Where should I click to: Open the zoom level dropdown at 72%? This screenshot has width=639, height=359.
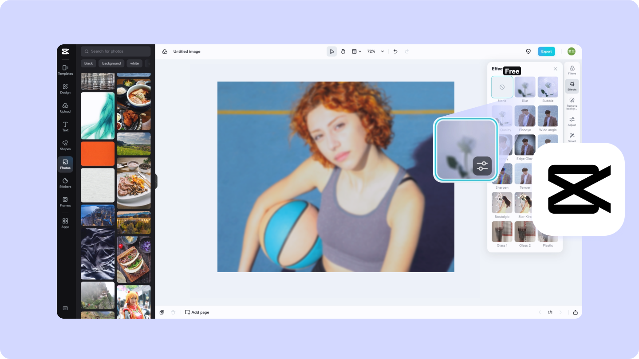click(x=375, y=51)
